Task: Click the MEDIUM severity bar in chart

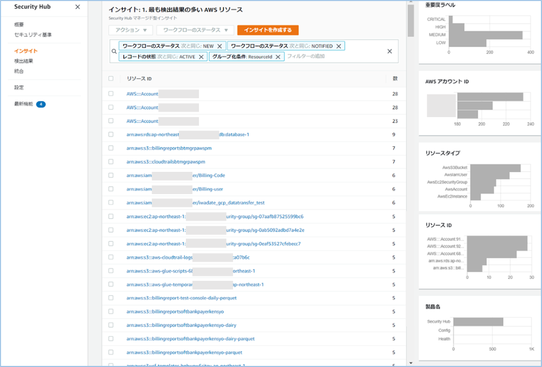Action: (x=485, y=35)
